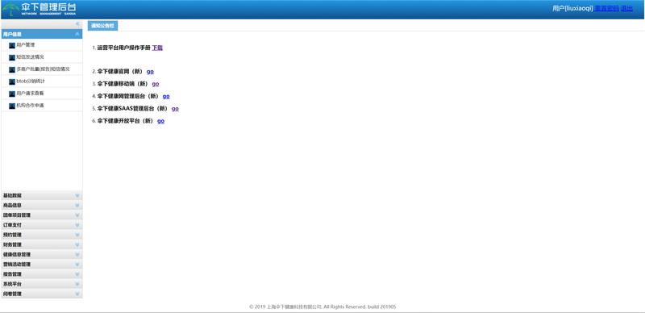Click the icon beside 短信发送情况

tap(12, 57)
